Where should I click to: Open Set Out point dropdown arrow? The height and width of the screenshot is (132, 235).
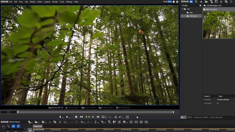pos(70,117)
